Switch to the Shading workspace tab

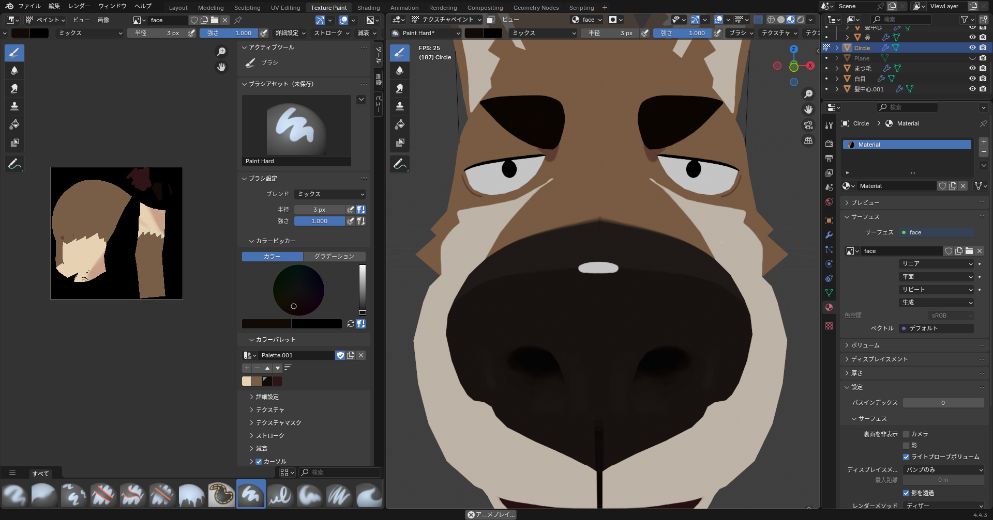[x=368, y=8]
